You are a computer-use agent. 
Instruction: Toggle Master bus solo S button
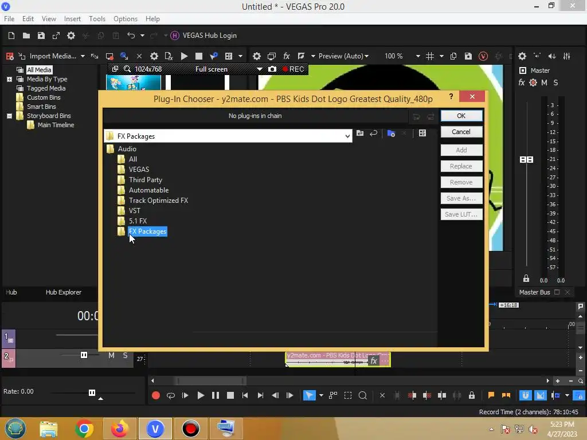[555, 82]
